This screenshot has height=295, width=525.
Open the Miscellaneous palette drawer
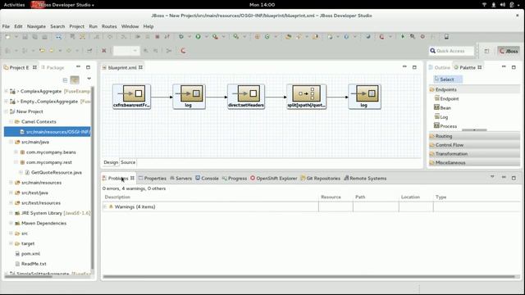coord(474,162)
